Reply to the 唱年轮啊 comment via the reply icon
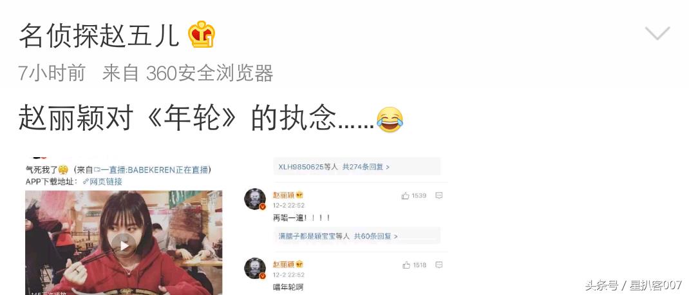 439,265
